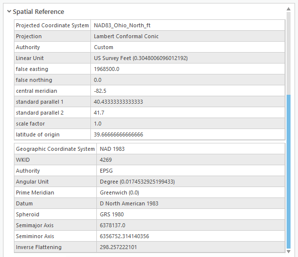Click the Angular Unit Degree value
Screen dimensions: 298x257
(137, 182)
